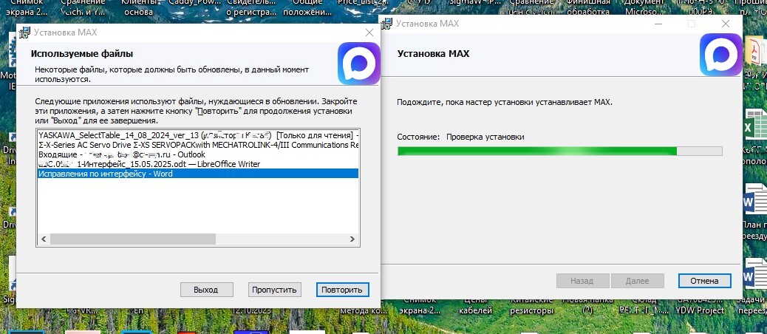Select the Интерфейс_15.05.2025.odt LibreOffice Writer entry
Viewport: 767px width, 334px height.
pos(198,164)
